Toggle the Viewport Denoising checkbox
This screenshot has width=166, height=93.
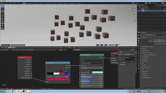(x=164, y=44)
